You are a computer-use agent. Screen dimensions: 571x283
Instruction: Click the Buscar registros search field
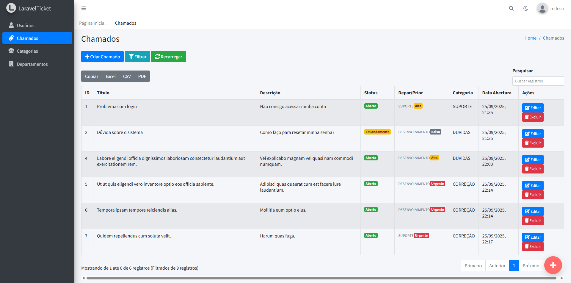click(538, 81)
